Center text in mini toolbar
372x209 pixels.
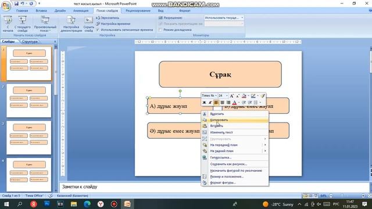point(222,102)
